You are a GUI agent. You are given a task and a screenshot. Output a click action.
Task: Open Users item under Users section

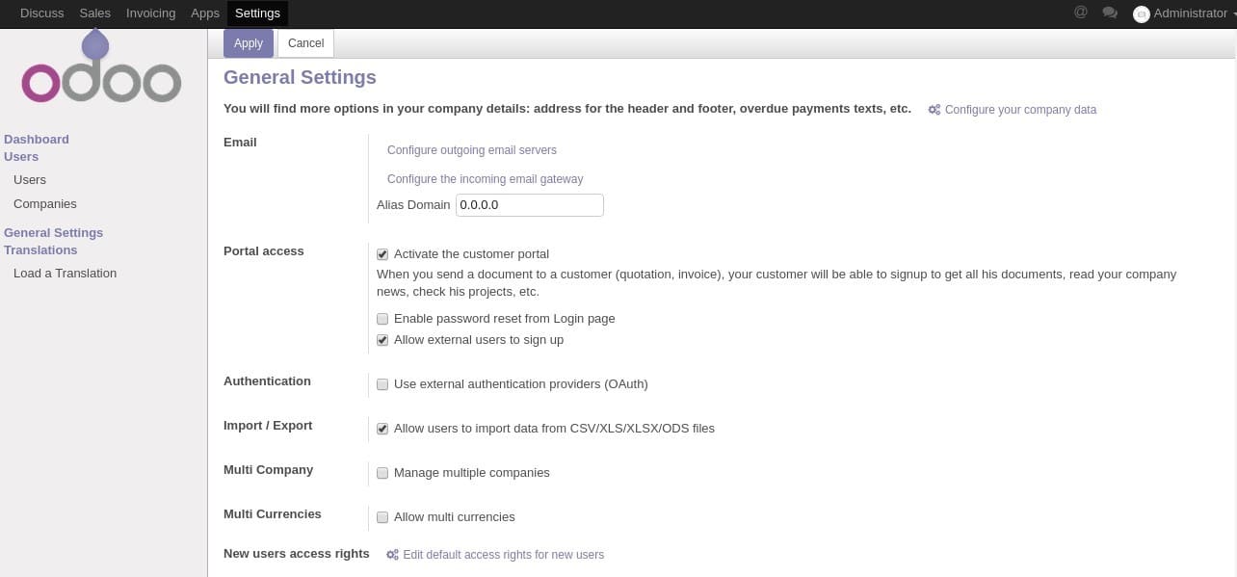(30, 180)
